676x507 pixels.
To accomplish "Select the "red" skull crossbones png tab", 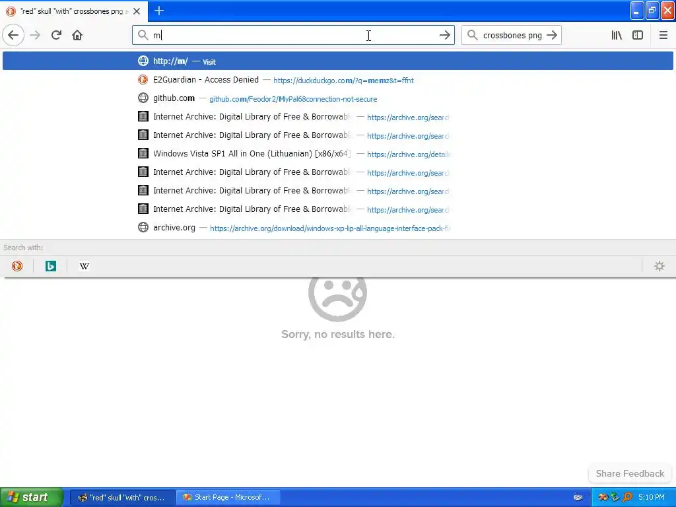I will click(74, 11).
